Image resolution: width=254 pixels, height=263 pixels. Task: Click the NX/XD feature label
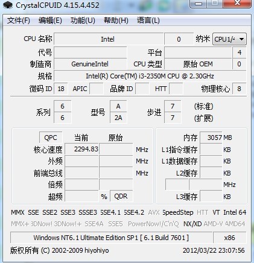[x=192, y=224]
